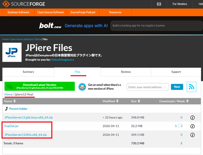Click size value 32.2 MB
Image resolution: width=203 pixels, height=155 pixels.
coord(137,126)
